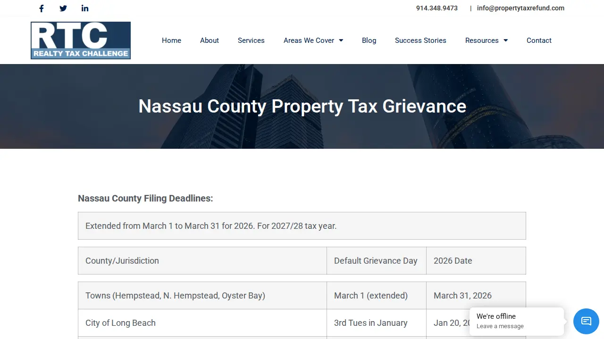Screen dimensions: 604x339
Task: Visit the Success Stories page
Action: point(420,40)
